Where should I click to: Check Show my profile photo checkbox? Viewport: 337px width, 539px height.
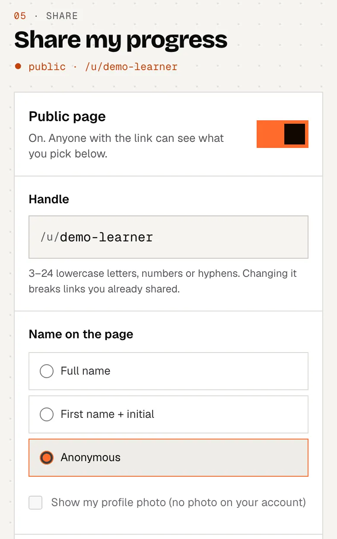point(35,503)
